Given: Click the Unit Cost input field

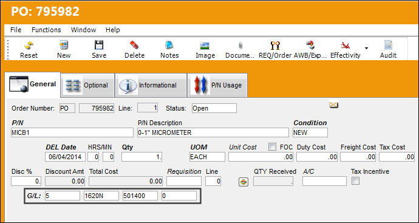Looking at the screenshot, I should 261,157.
